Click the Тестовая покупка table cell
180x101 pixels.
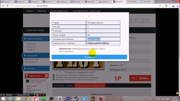[103, 23]
